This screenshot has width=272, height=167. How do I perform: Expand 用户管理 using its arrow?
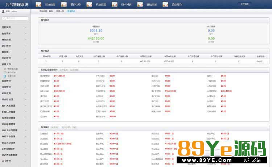[x=26, y=58]
